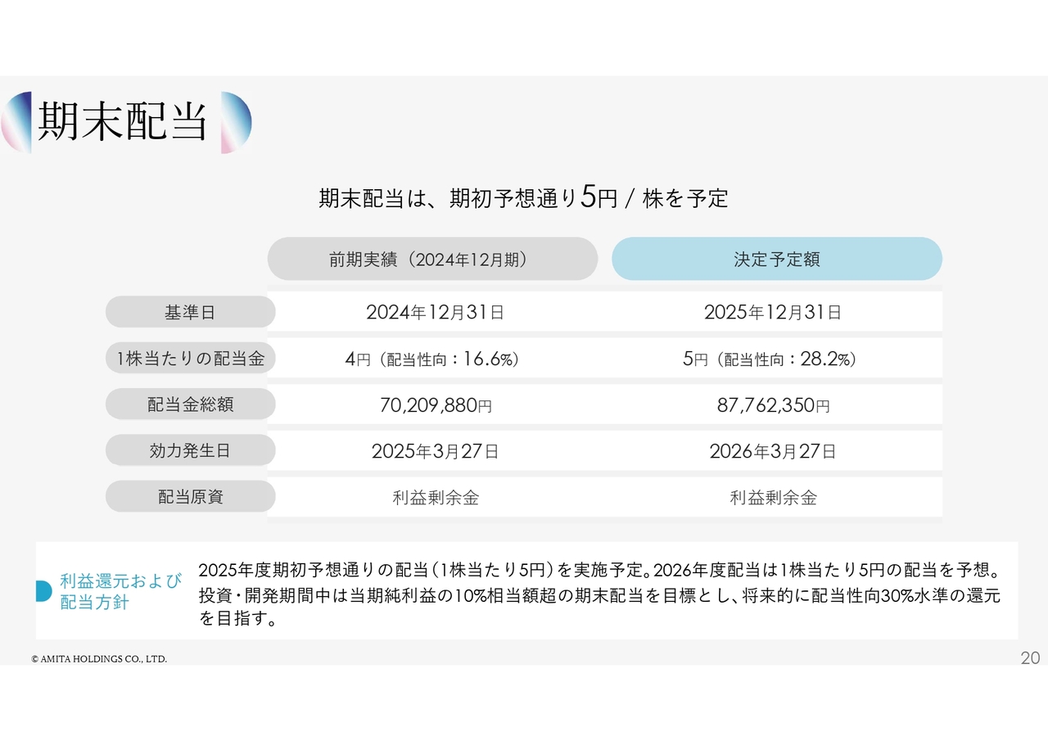Select the 4円 dividend payout cell
1048x741 pixels.
tap(432, 359)
